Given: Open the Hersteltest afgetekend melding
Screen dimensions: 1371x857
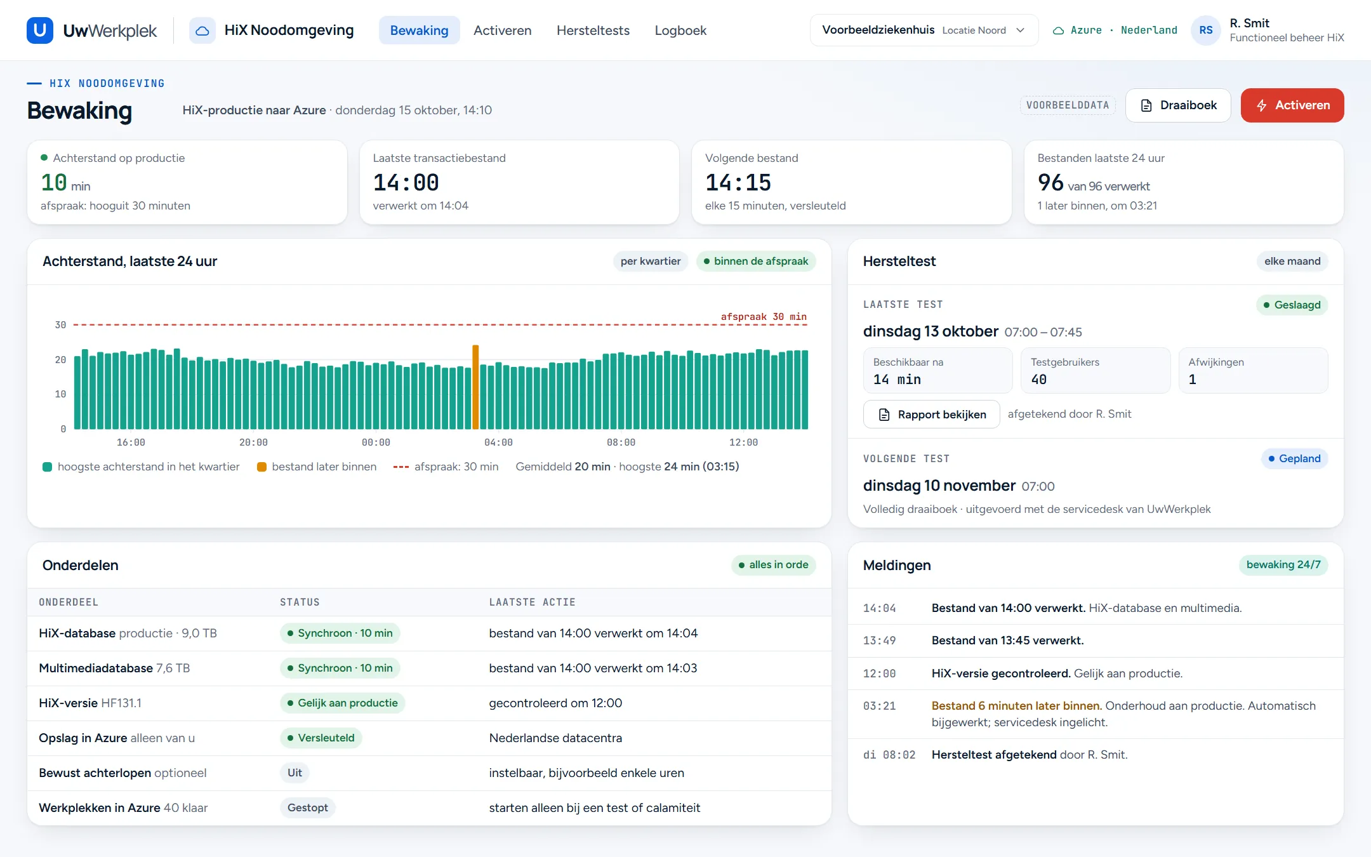Looking at the screenshot, I should click(1096, 755).
